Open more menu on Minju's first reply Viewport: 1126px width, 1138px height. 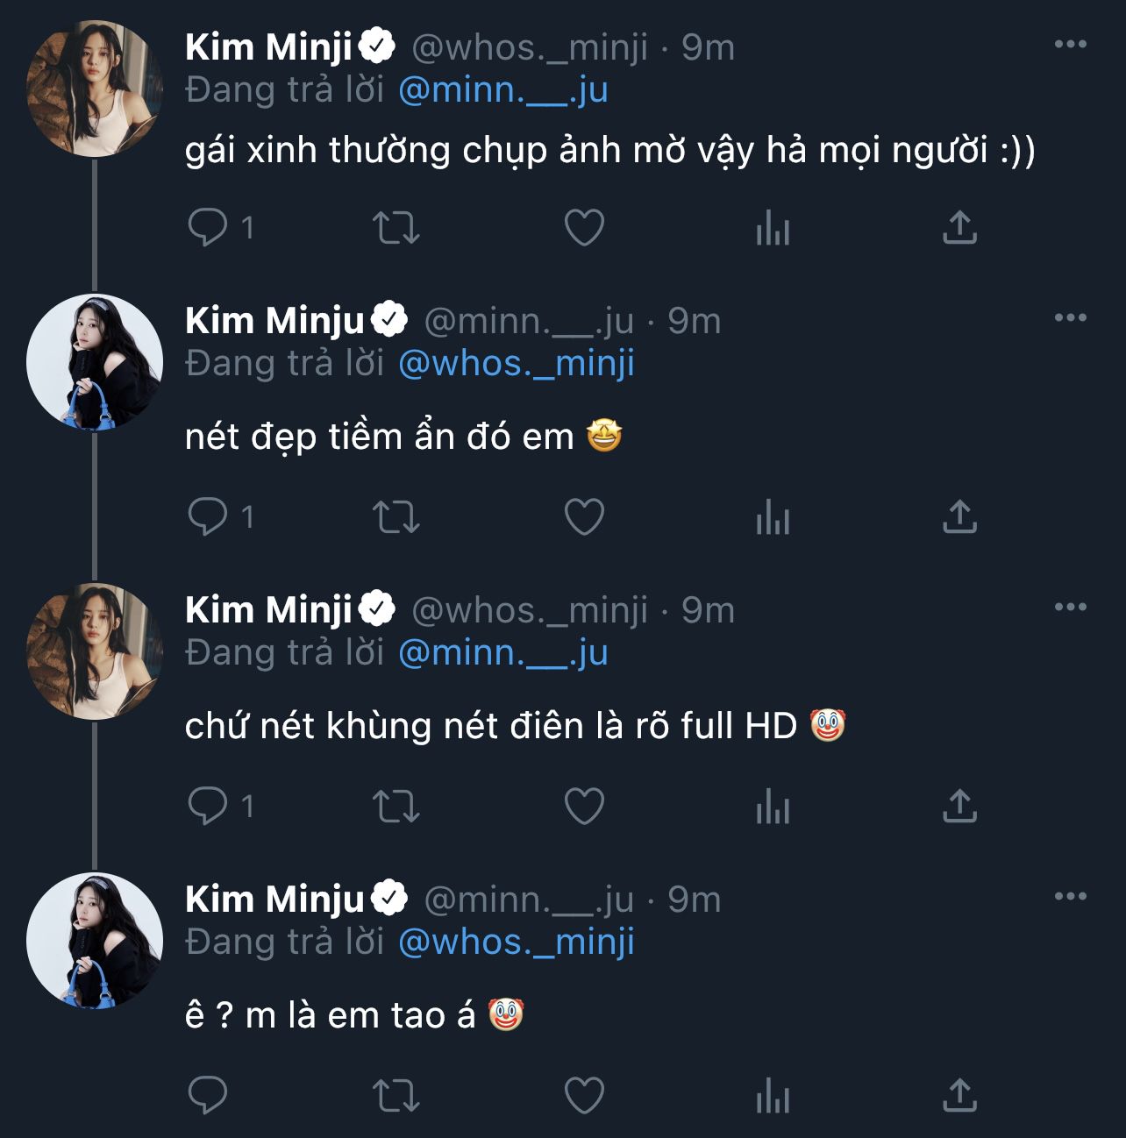pos(1070,318)
